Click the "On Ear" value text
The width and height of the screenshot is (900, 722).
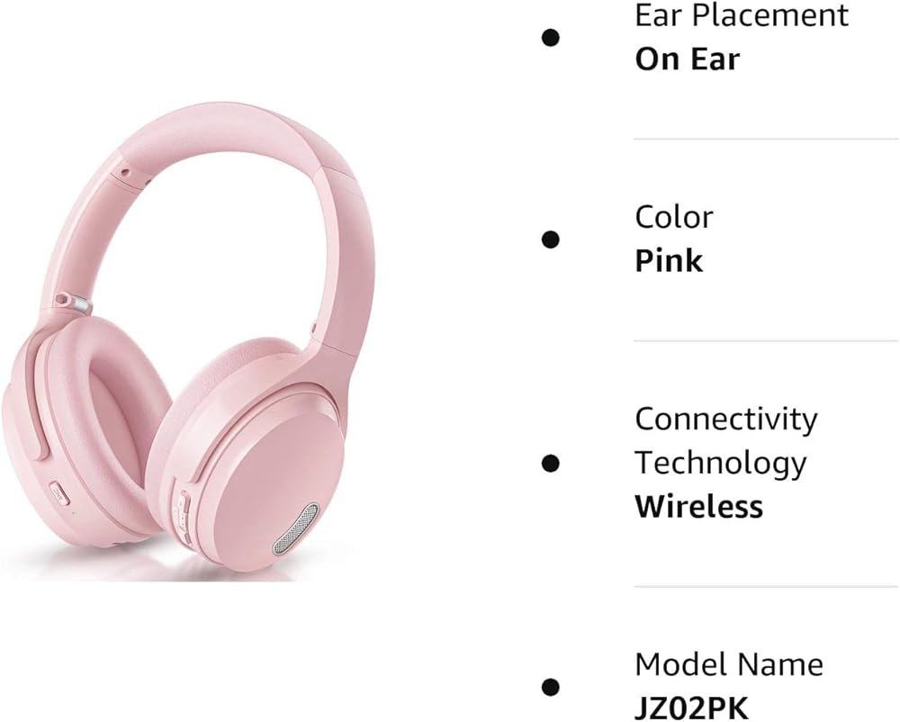pos(688,59)
